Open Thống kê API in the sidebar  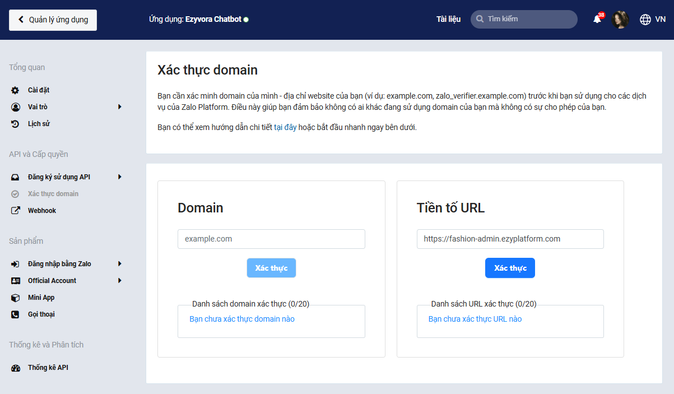(x=48, y=368)
